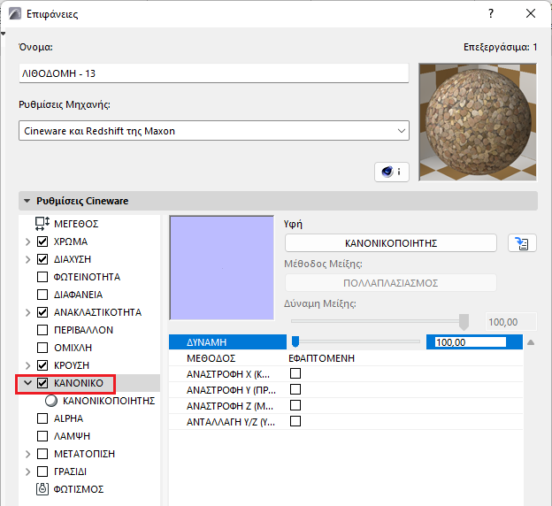552x506 pixels.
Task: Collapse the ΚΑΝΟΝΙΚΟ tree item
Action: tap(27, 383)
